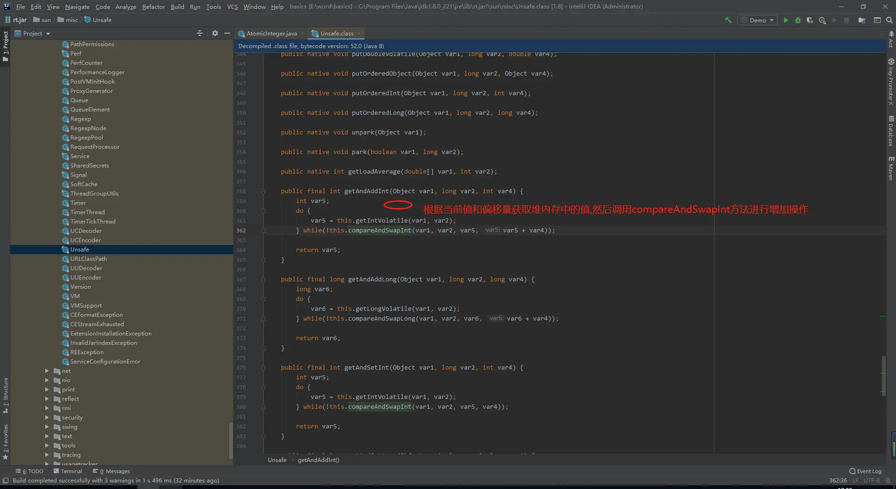Collapse all in the Project panel
Image resolution: width=896 pixels, height=489 pixels.
click(200, 33)
